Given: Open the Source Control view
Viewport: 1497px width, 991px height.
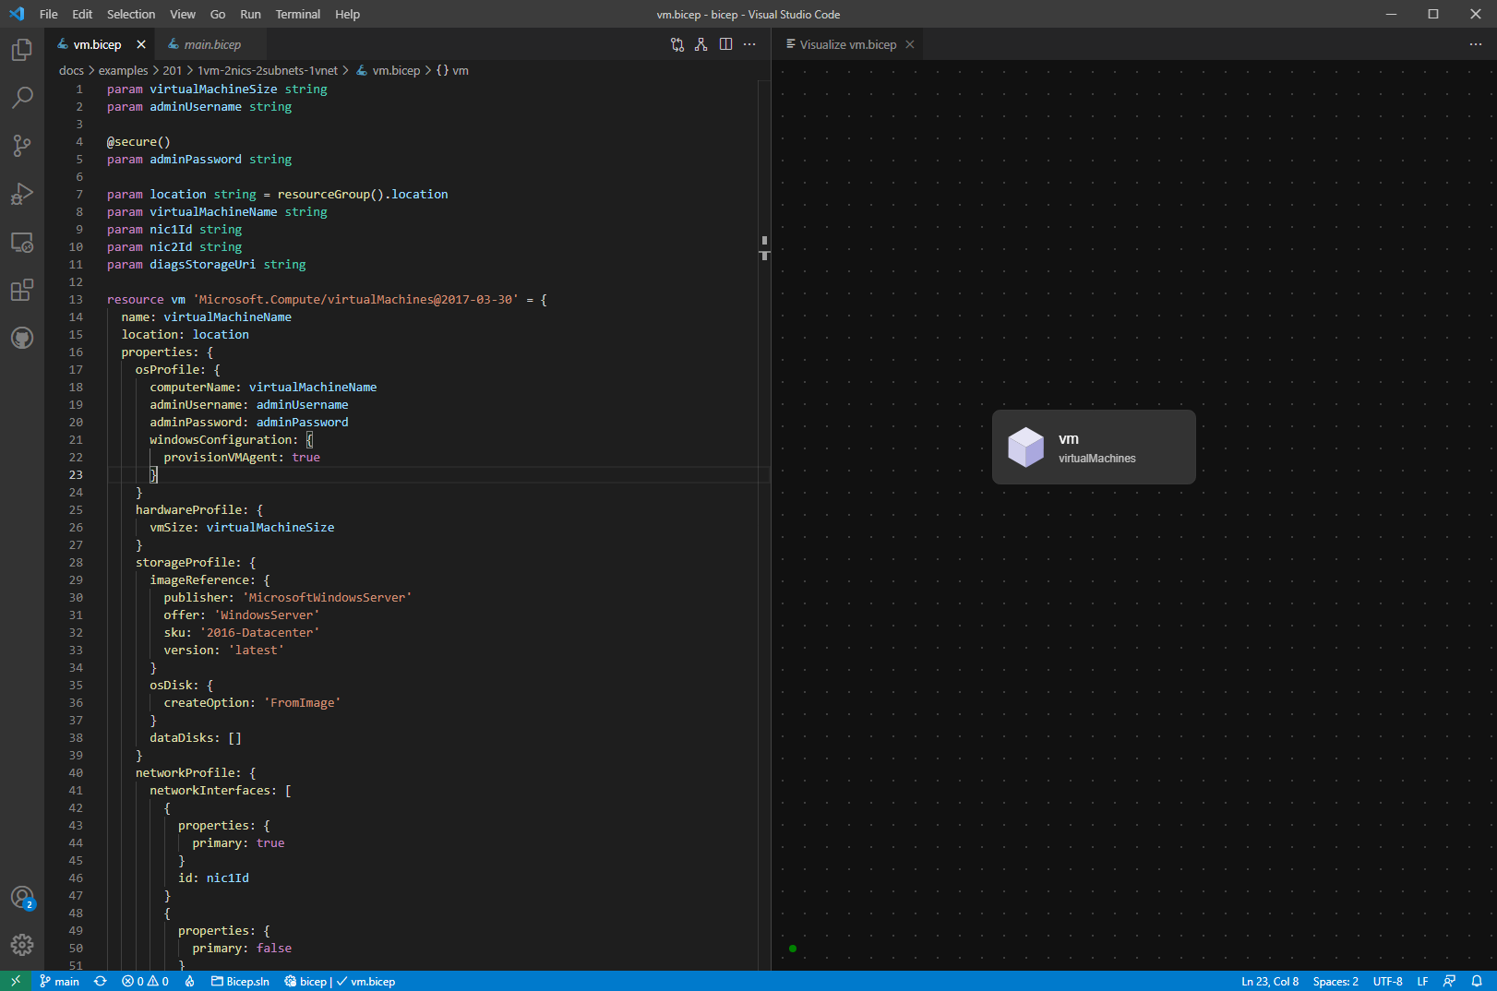Looking at the screenshot, I should pyautogui.click(x=22, y=145).
